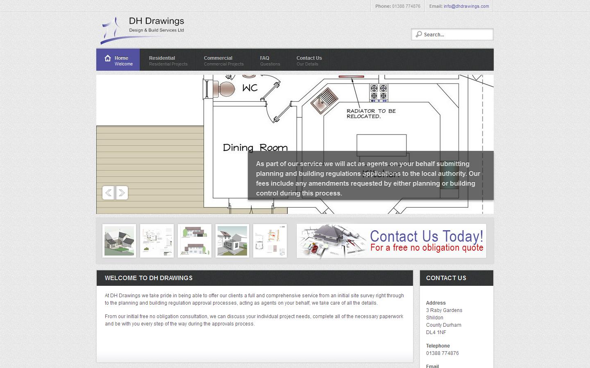Open the Residential Projects menu
This screenshot has width=590, height=368.
click(x=168, y=60)
